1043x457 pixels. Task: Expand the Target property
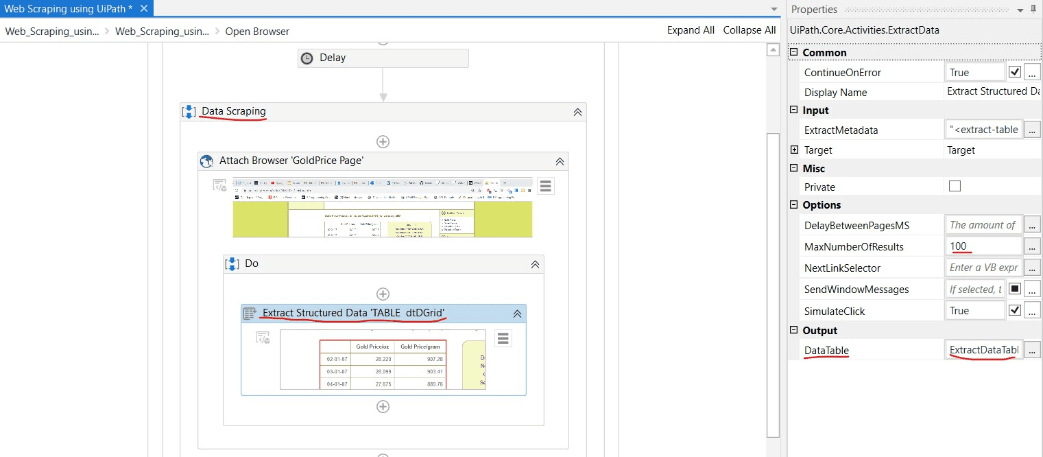794,150
